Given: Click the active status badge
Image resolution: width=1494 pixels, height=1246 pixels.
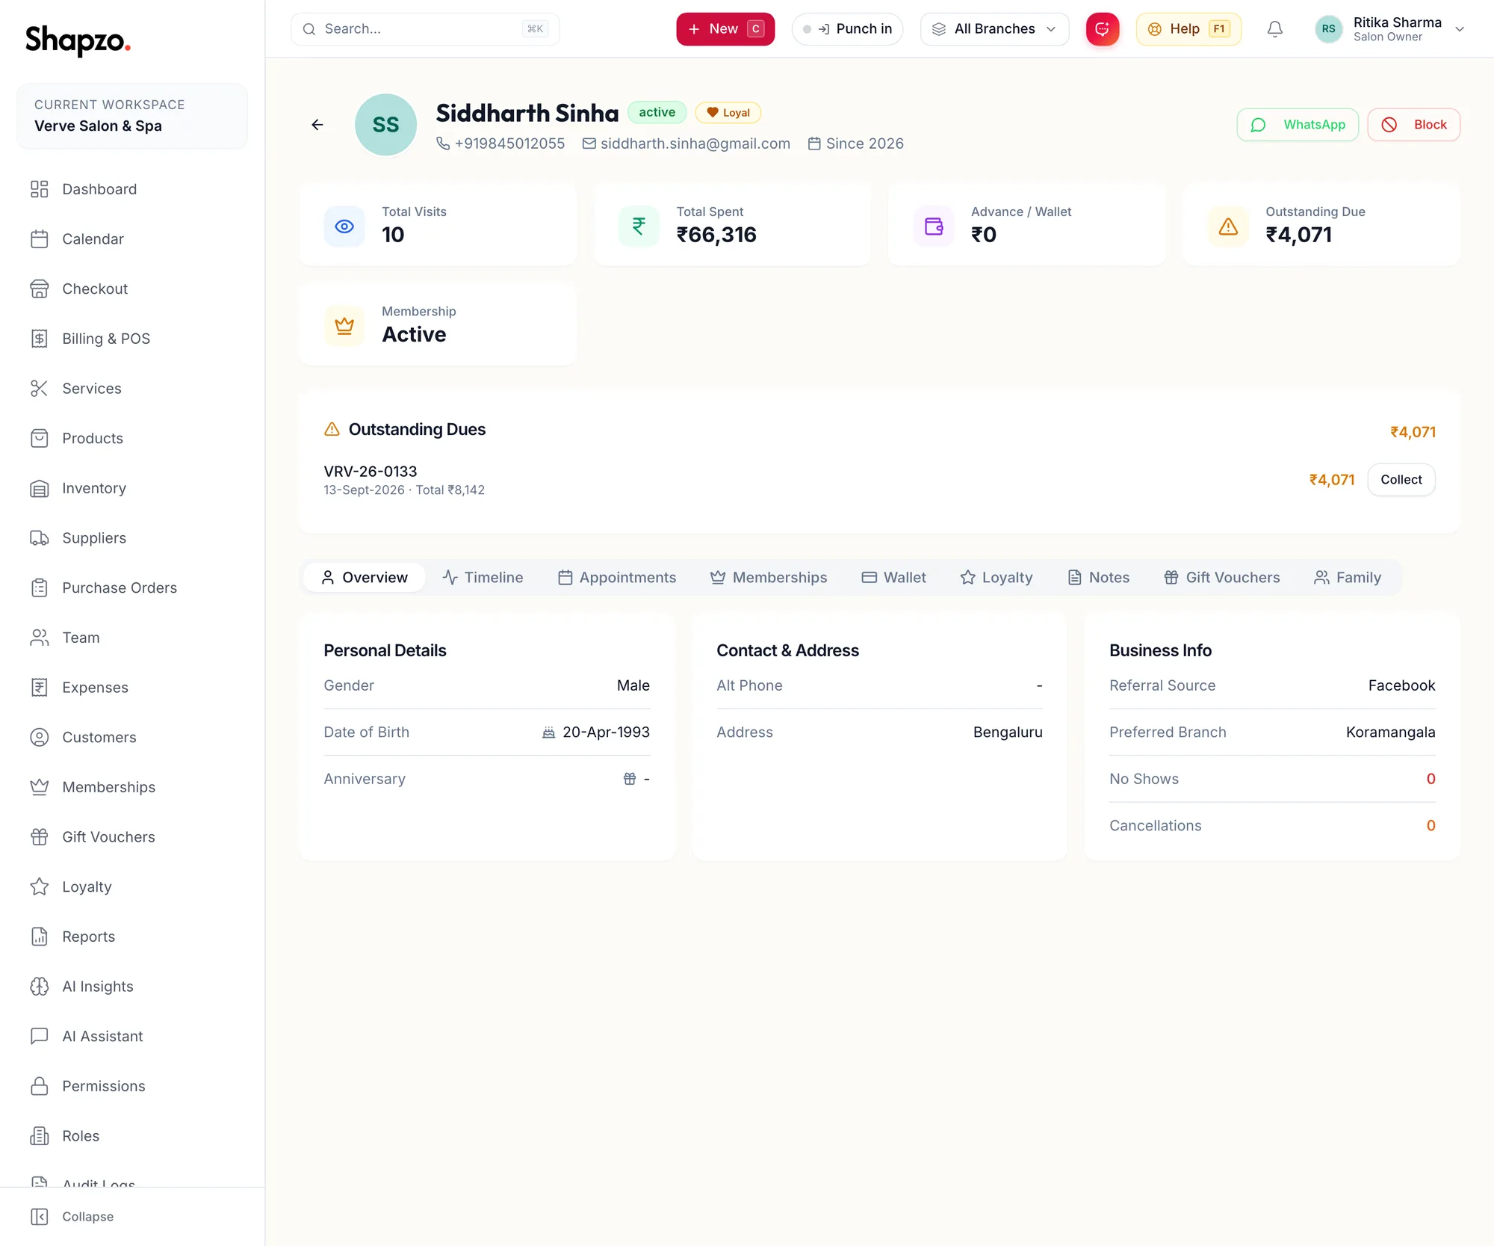Looking at the screenshot, I should click(657, 112).
